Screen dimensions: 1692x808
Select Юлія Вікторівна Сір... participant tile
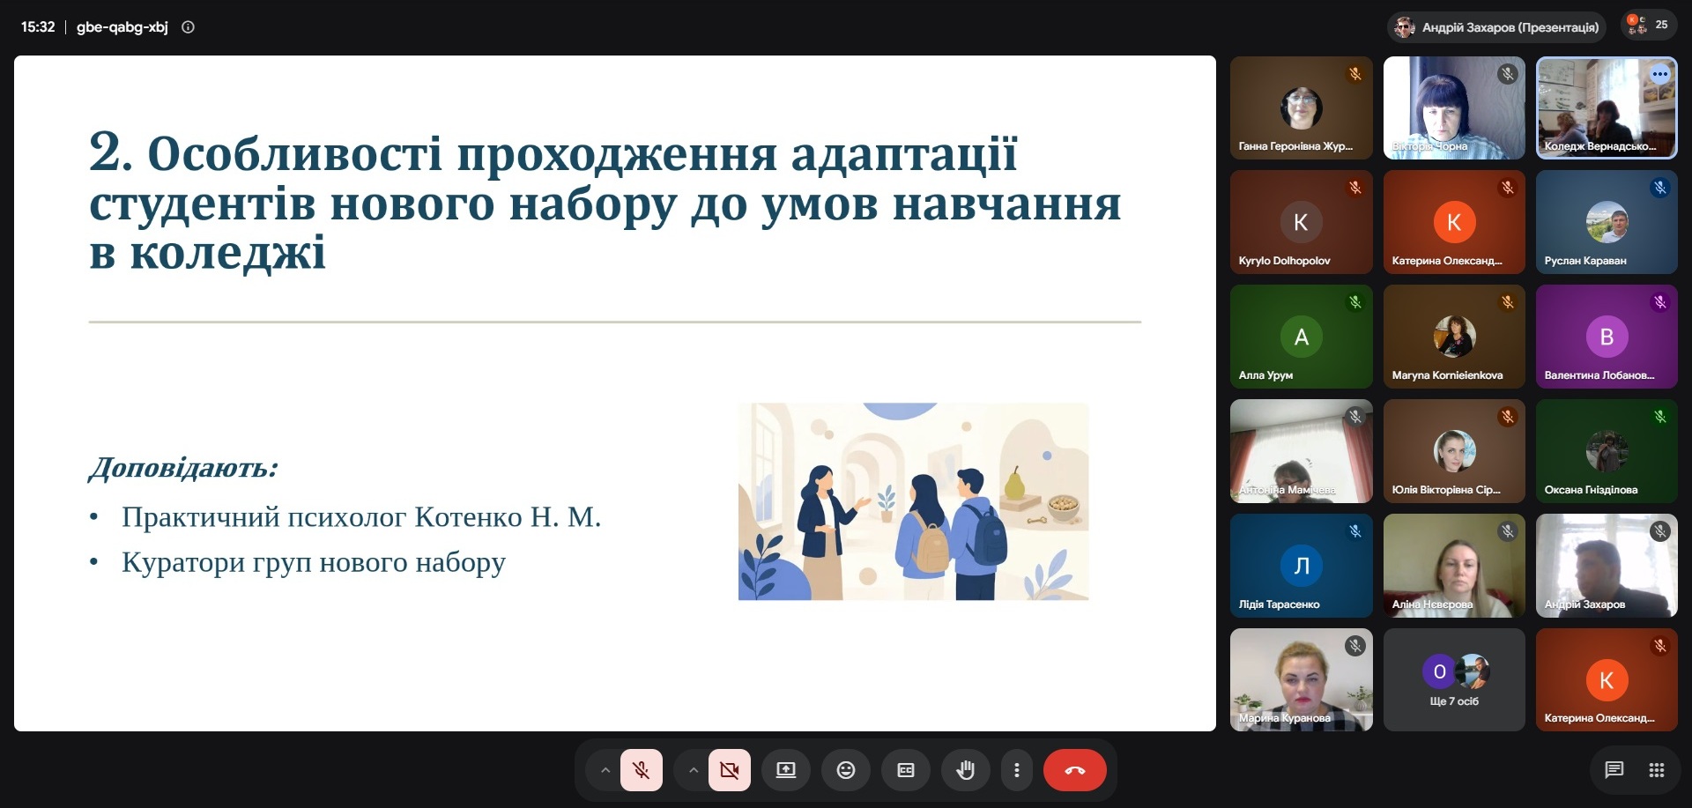(x=1454, y=451)
